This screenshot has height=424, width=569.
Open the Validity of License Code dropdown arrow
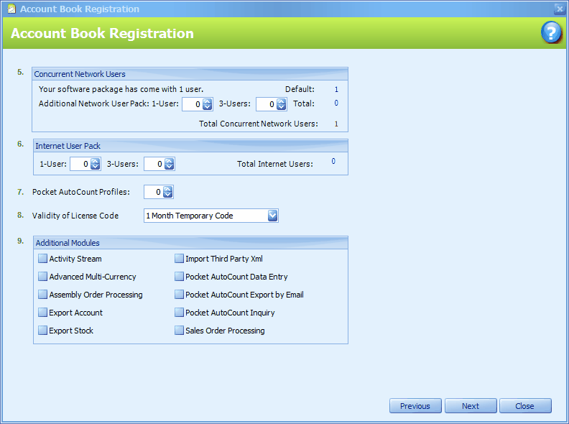tap(272, 216)
